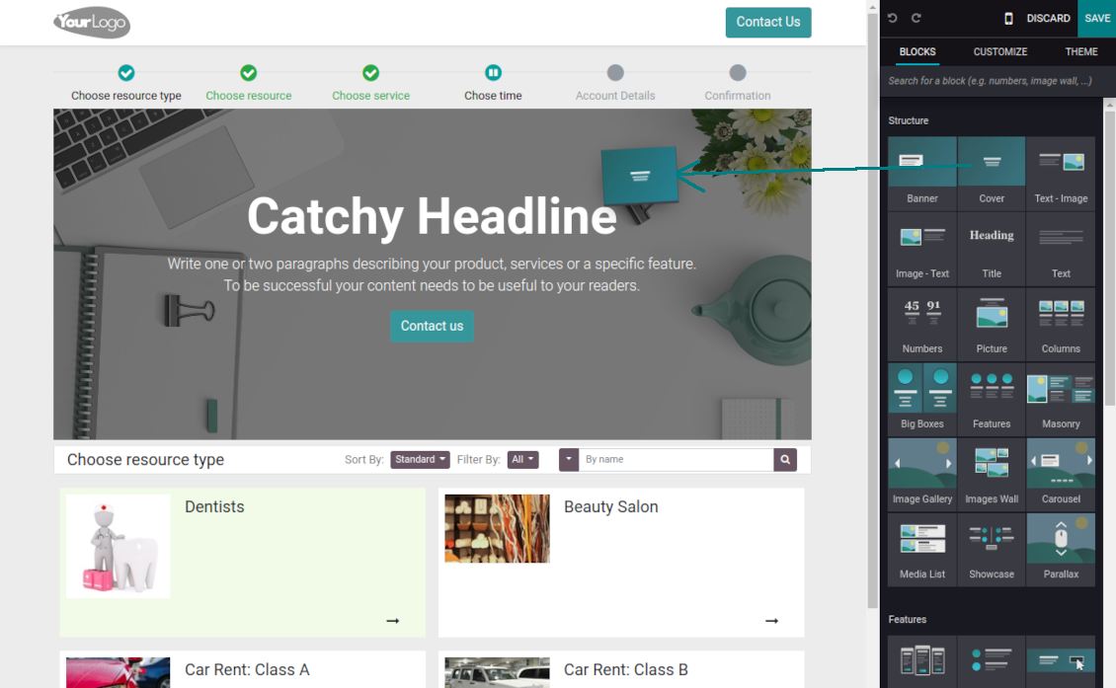This screenshot has height=688, width=1116.
Task: Open the Sort By Standard dropdown
Action: point(420,460)
